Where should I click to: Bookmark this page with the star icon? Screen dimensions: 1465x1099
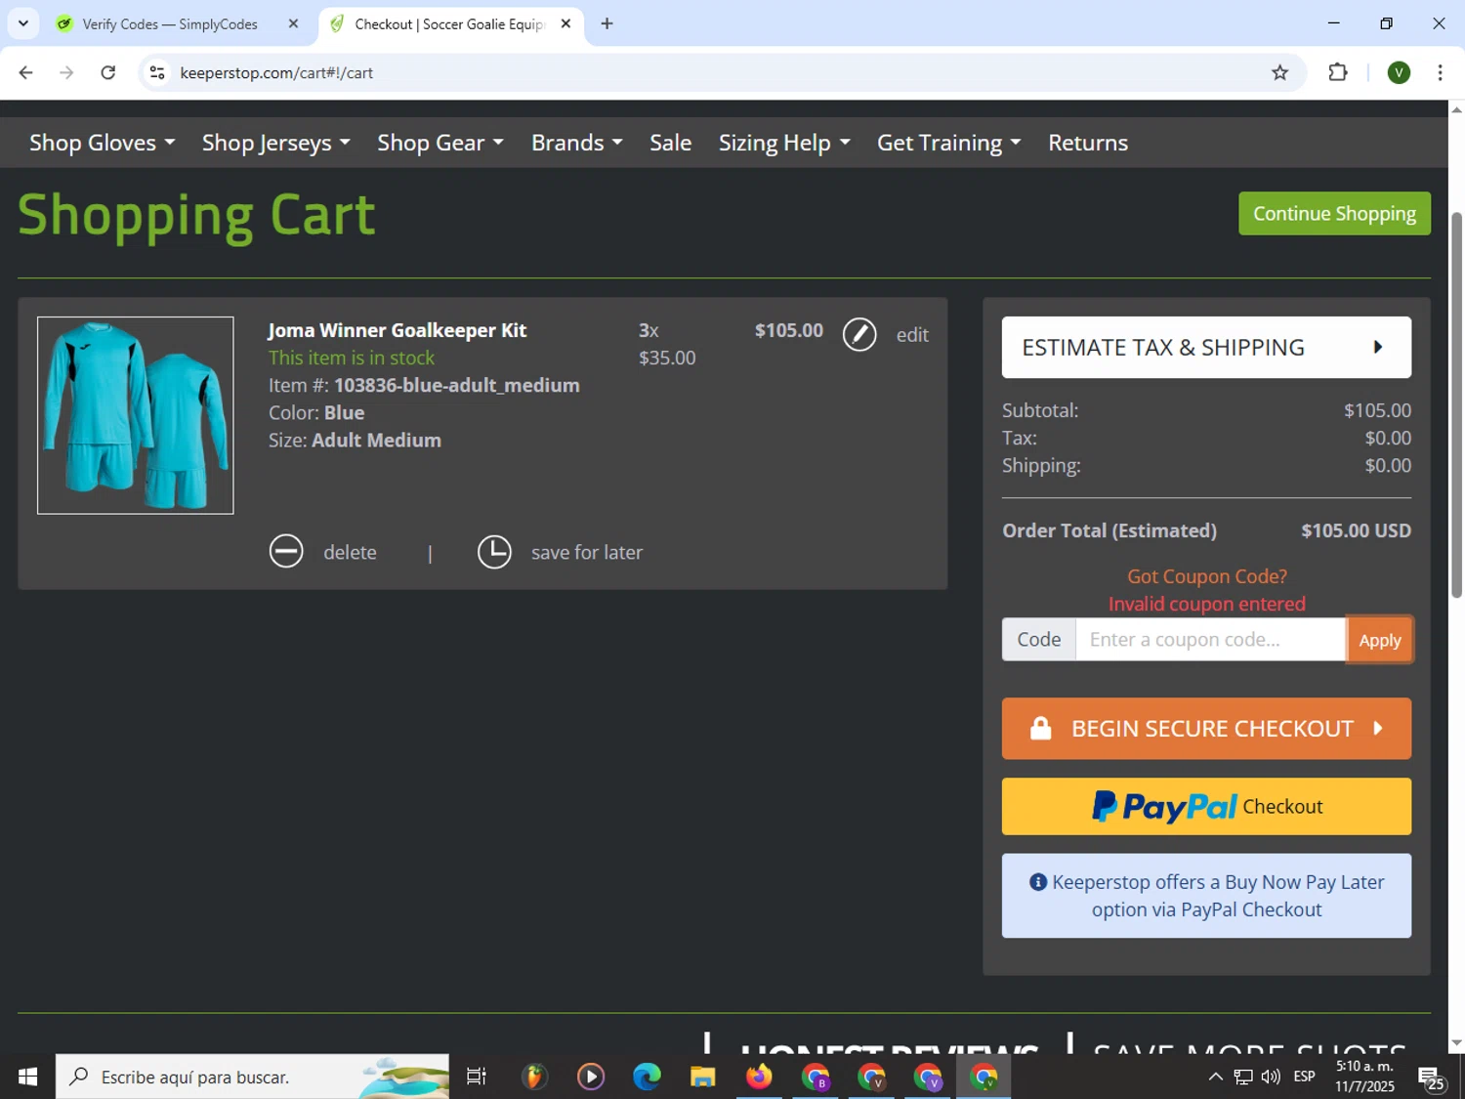pos(1279,72)
